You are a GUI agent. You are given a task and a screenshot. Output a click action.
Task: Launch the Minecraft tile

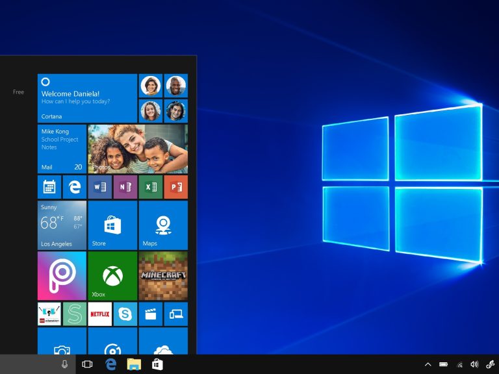point(163,276)
